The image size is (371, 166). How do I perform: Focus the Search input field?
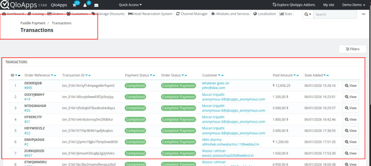335,14
